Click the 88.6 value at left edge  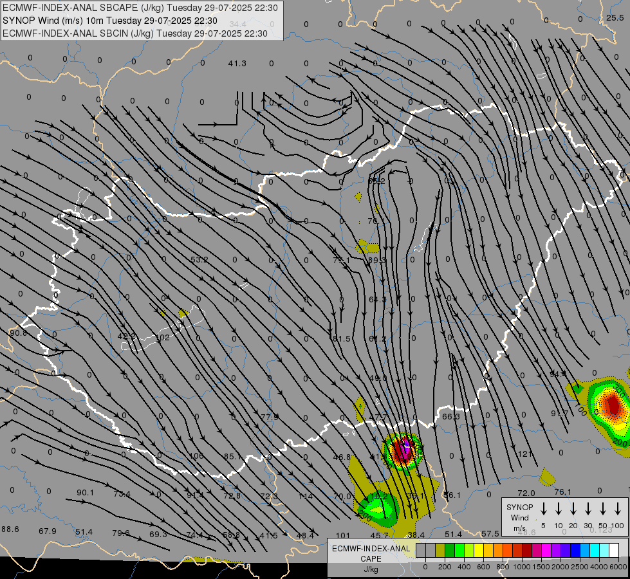[x=10, y=529]
